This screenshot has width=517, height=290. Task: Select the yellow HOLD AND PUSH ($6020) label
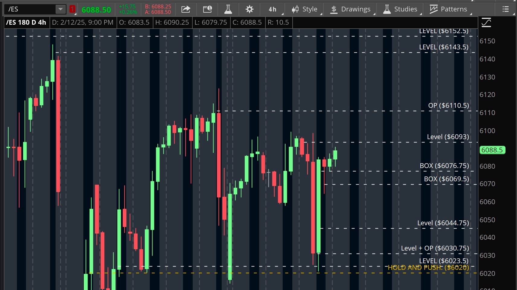tap(429, 267)
